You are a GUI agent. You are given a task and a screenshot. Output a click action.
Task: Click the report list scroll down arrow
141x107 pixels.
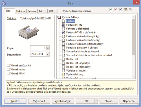pyautogui.click(x=133, y=77)
